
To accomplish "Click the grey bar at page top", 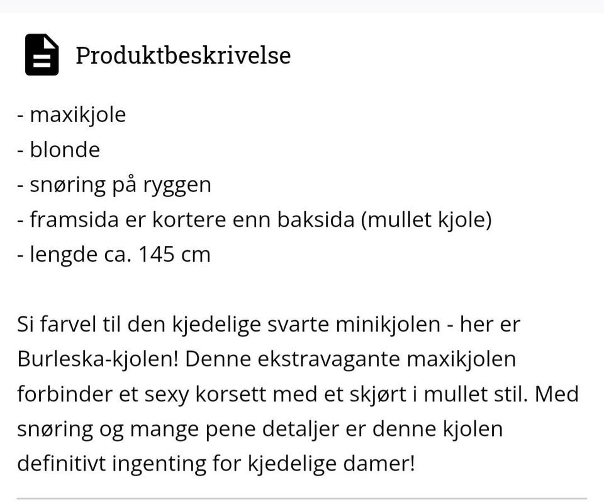I will click(302, 6).
